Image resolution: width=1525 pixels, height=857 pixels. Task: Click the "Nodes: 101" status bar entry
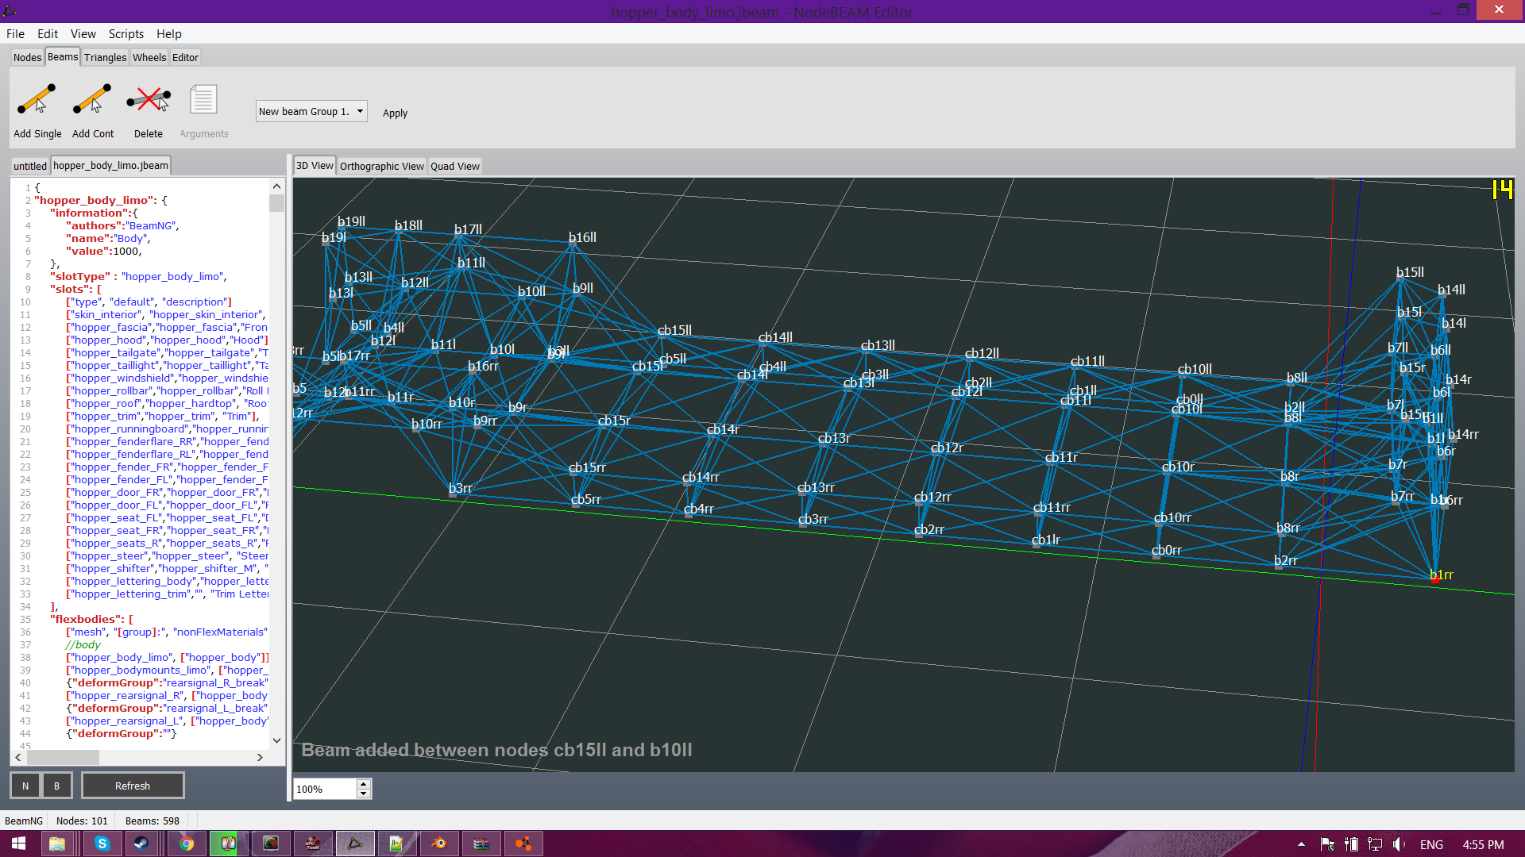[82, 820]
